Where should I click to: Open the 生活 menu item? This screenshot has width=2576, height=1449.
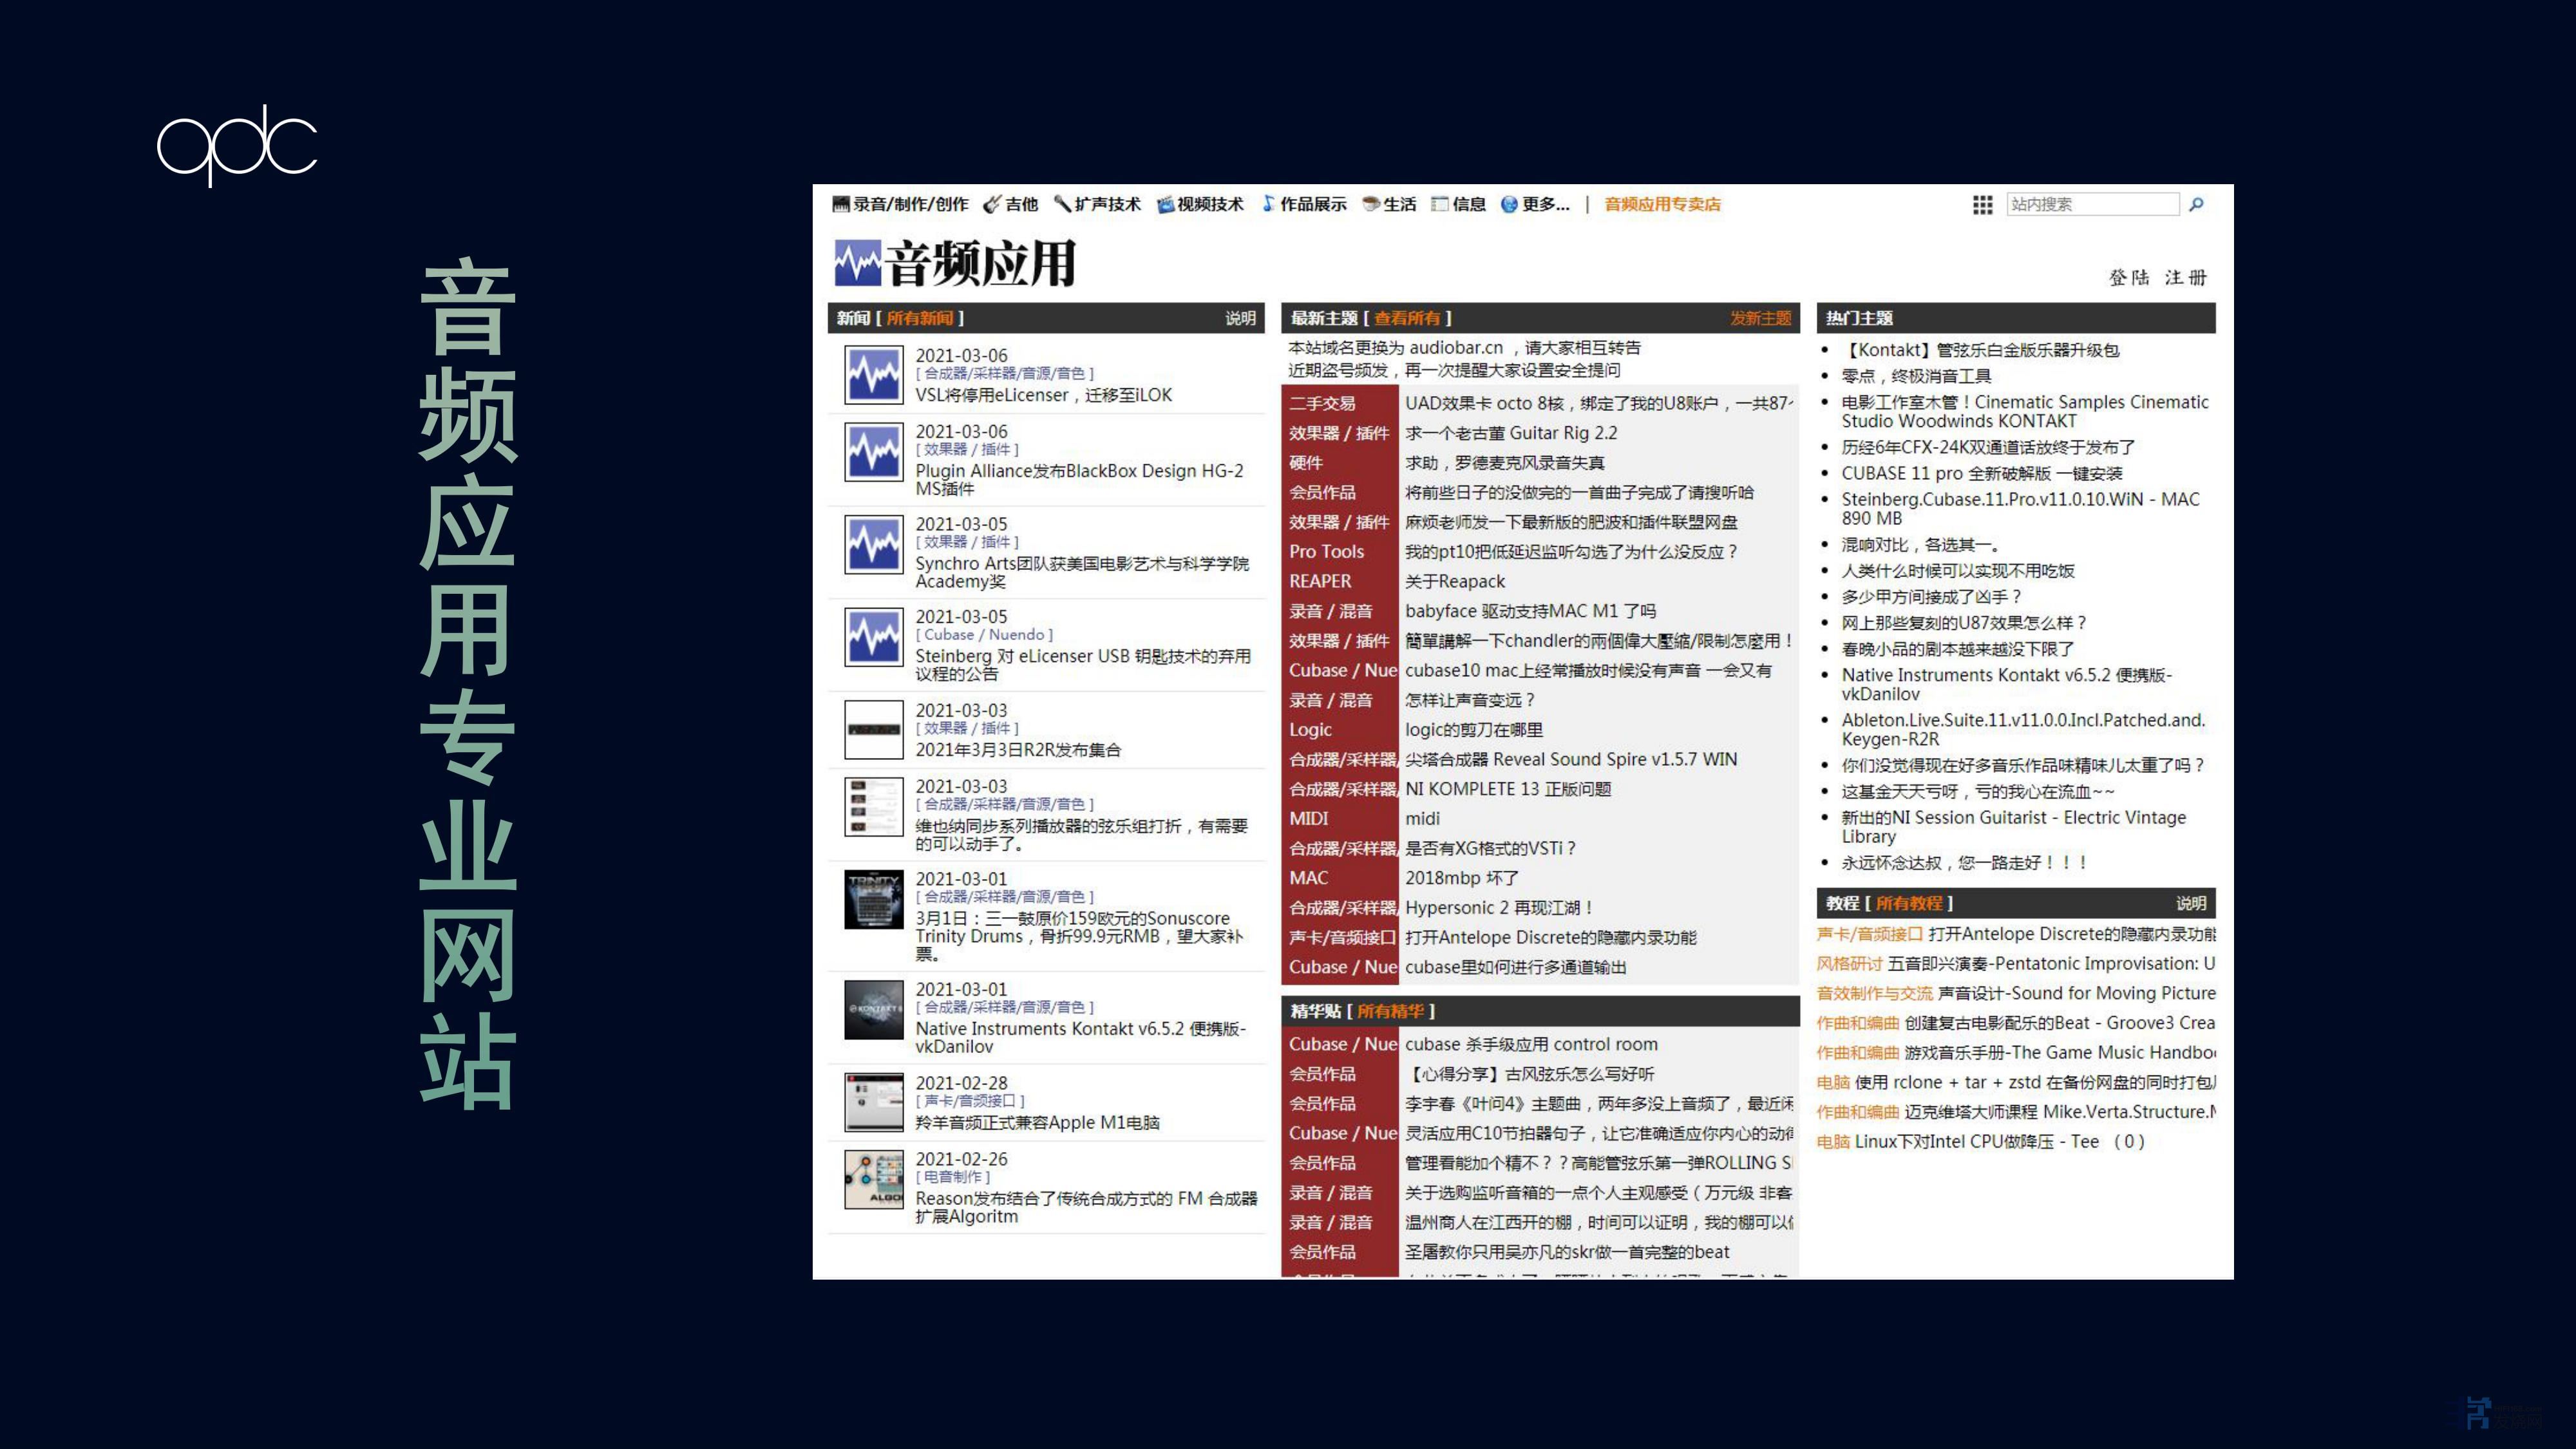pyautogui.click(x=1399, y=204)
